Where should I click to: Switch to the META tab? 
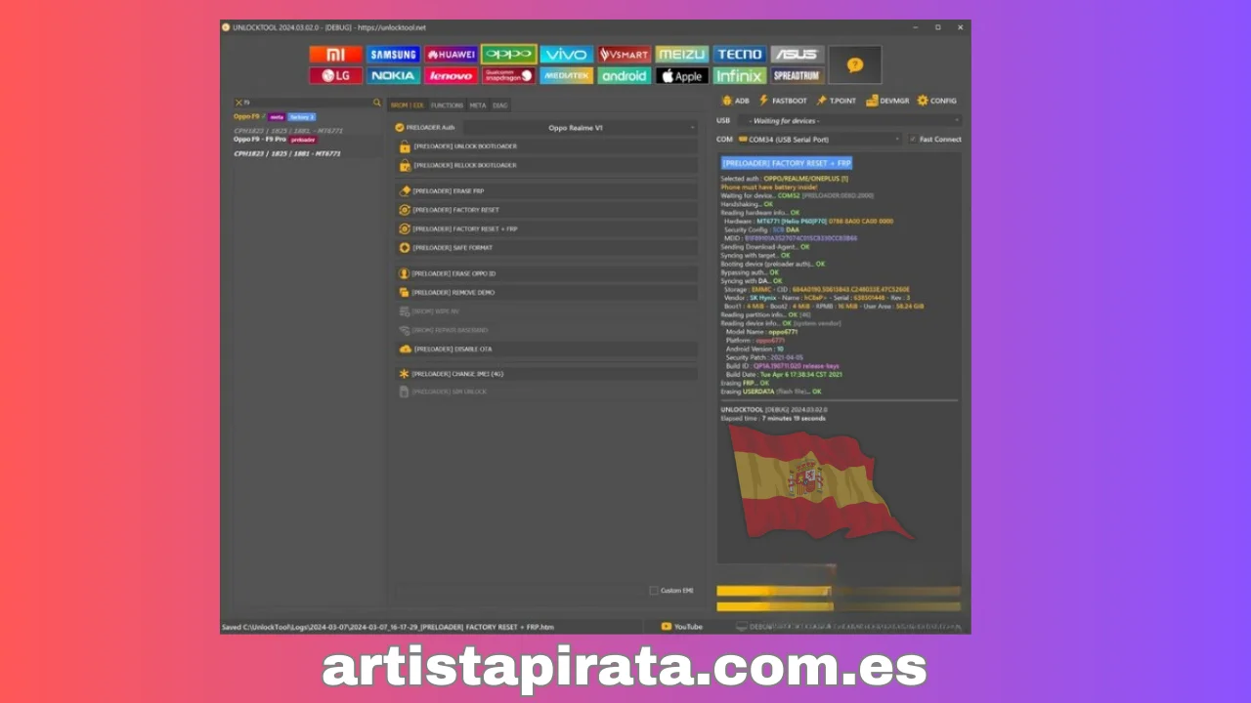pos(477,104)
